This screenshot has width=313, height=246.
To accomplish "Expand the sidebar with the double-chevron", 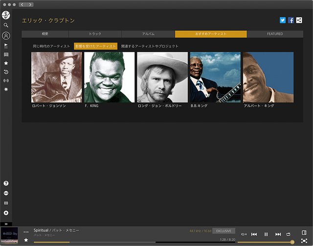I will coord(6,224).
